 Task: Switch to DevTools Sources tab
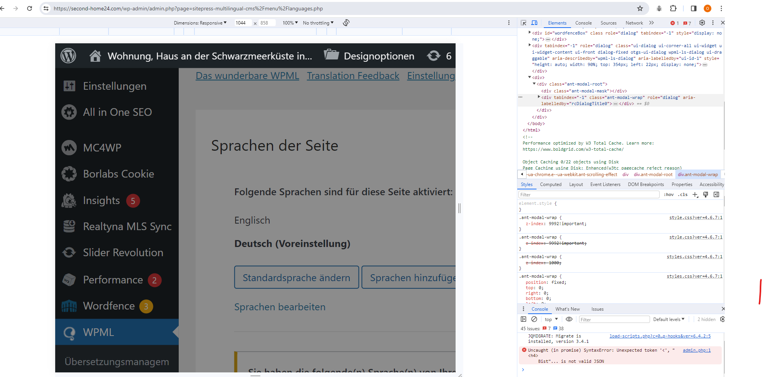(609, 23)
